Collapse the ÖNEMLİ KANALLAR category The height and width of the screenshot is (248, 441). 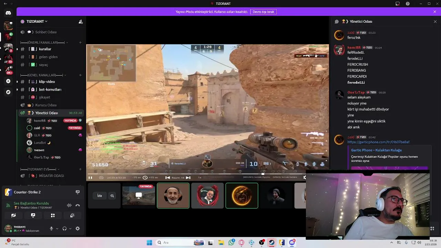click(43, 42)
